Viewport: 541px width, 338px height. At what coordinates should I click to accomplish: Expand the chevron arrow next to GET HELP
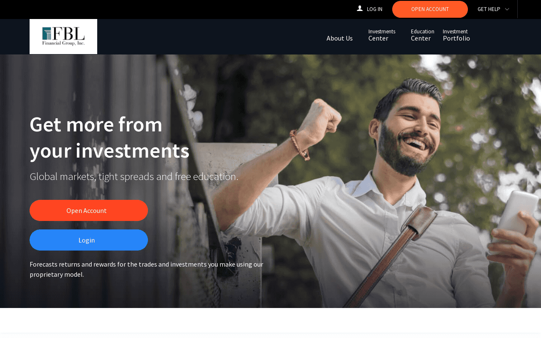507,9
